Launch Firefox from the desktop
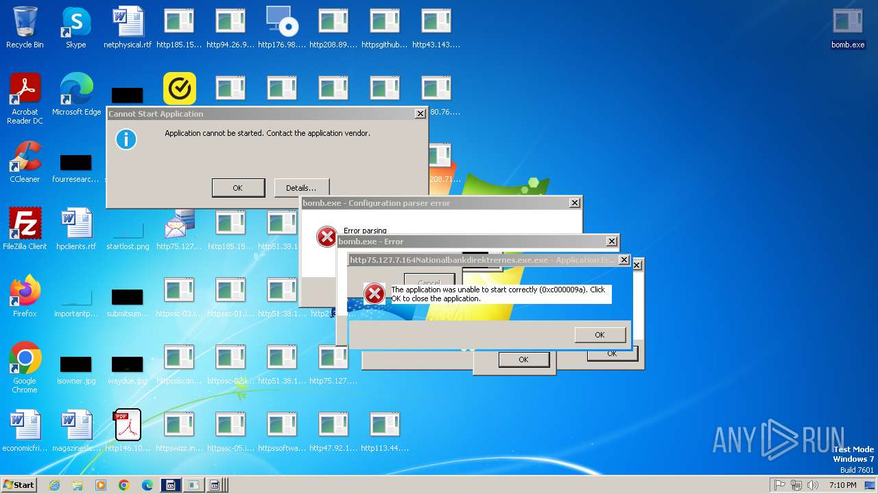The height and width of the screenshot is (494, 878). pos(25,296)
